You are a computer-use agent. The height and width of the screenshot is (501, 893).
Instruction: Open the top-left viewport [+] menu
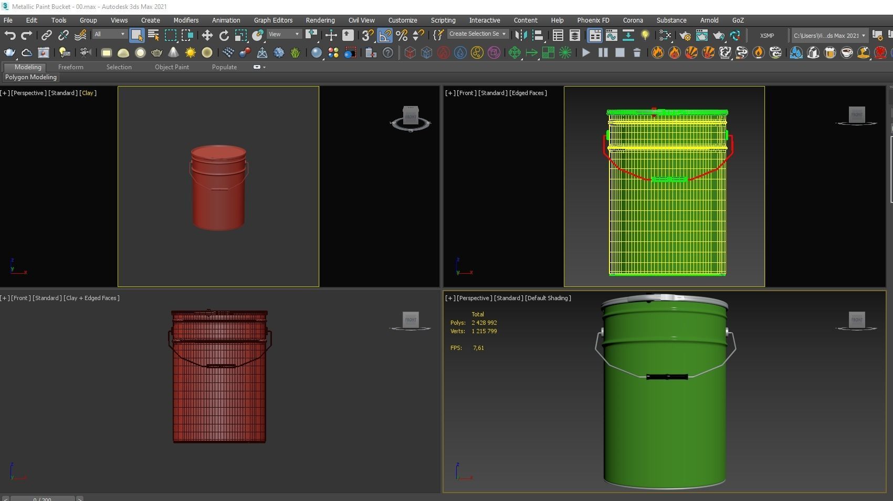(x=5, y=93)
